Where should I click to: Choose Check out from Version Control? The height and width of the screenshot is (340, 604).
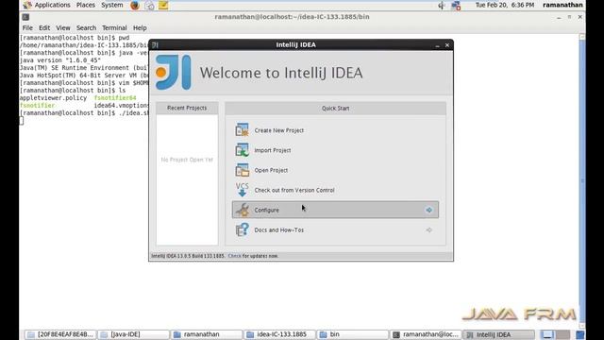[294, 190]
